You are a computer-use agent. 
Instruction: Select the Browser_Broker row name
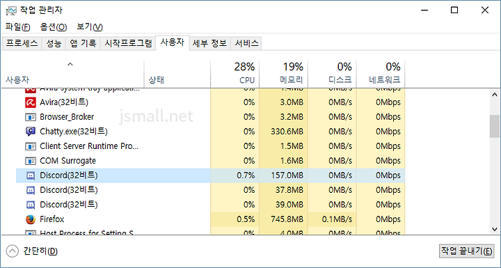coord(67,117)
